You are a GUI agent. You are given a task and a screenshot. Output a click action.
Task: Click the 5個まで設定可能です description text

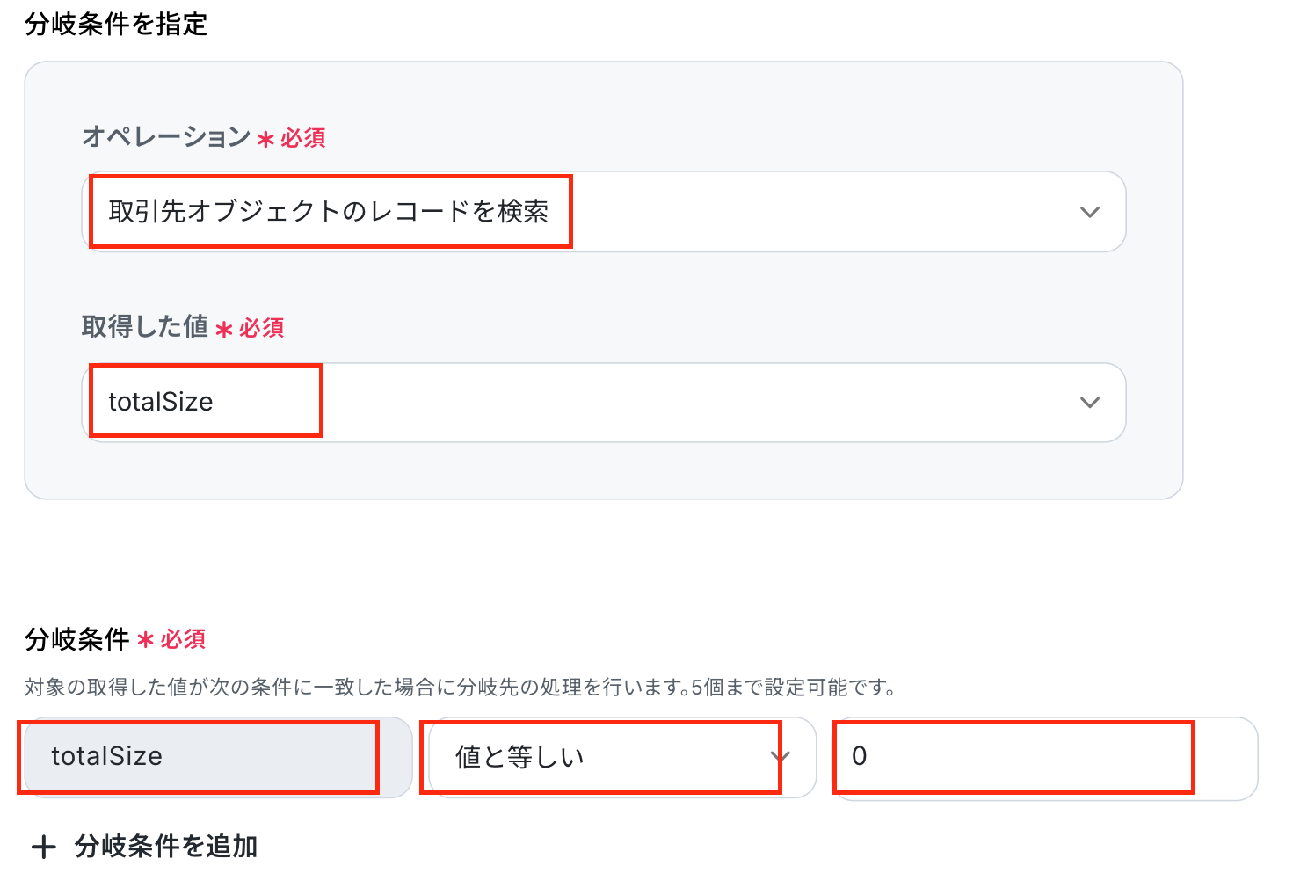793,687
